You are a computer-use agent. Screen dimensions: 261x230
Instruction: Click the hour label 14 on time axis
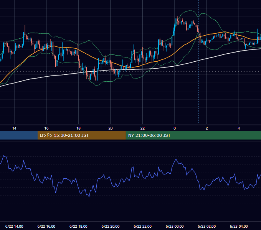(14, 128)
